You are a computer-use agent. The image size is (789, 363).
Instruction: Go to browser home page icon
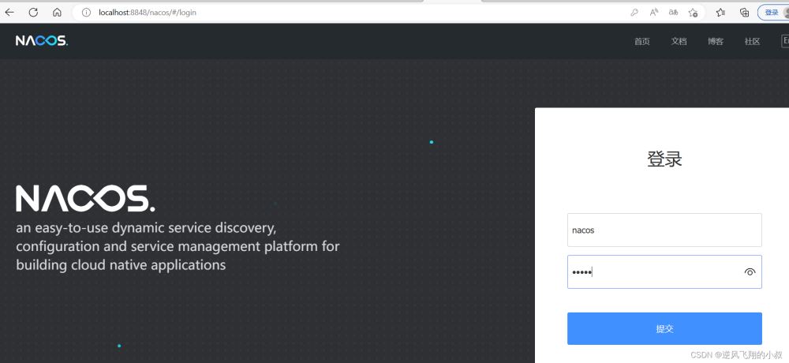tap(57, 13)
